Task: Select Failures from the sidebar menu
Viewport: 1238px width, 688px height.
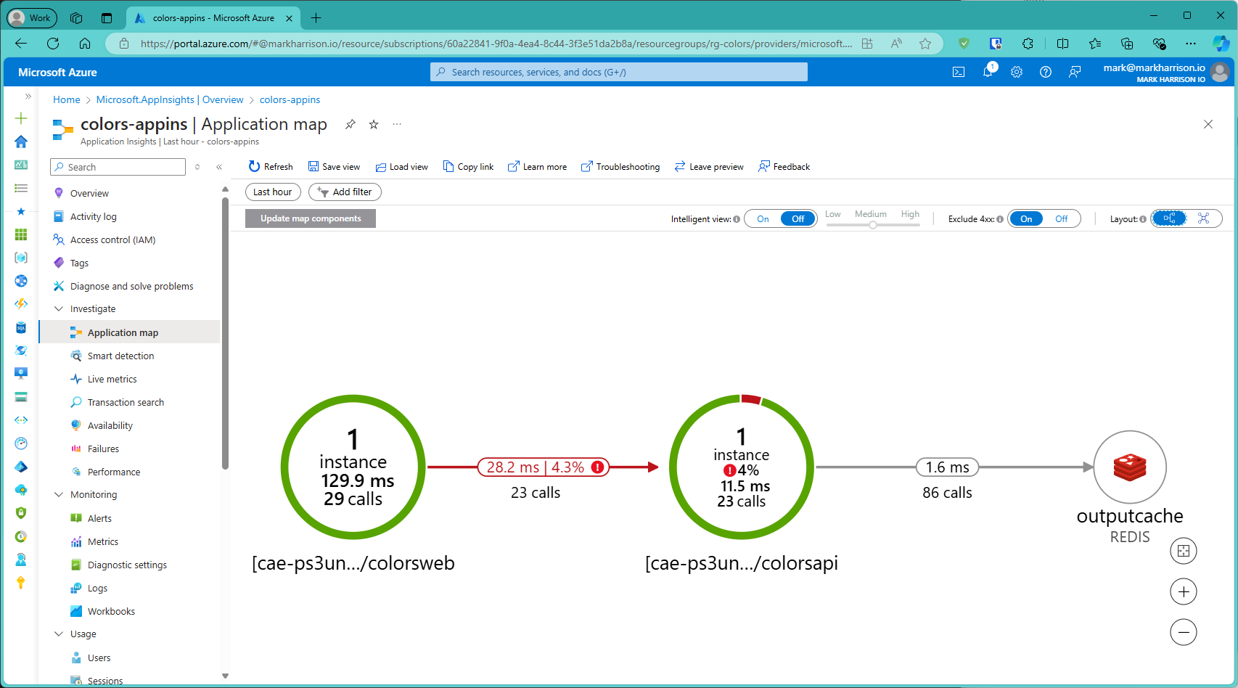Action: (x=103, y=449)
